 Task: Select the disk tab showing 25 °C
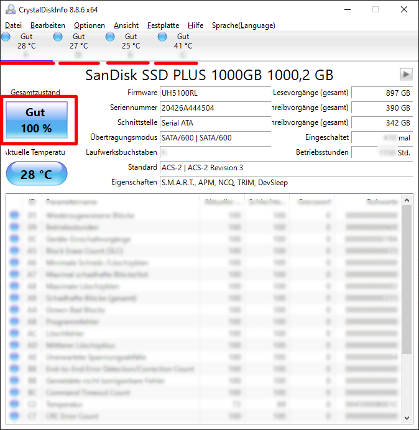131,46
